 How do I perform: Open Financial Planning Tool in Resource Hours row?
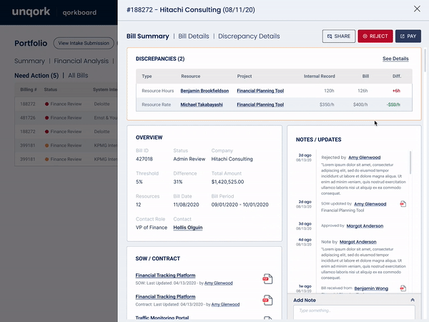point(260,91)
